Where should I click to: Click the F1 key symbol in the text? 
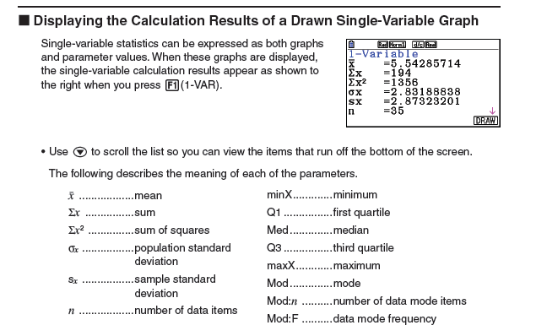click(172, 85)
